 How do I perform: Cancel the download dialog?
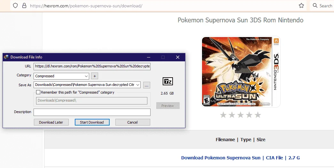(x=133, y=122)
